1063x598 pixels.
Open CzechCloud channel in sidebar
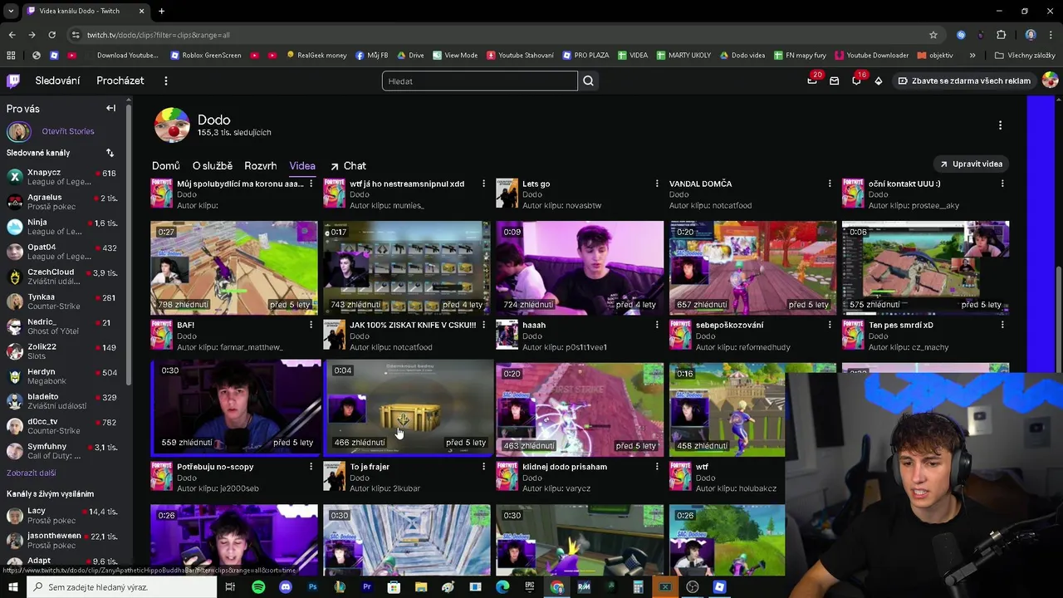(x=63, y=277)
